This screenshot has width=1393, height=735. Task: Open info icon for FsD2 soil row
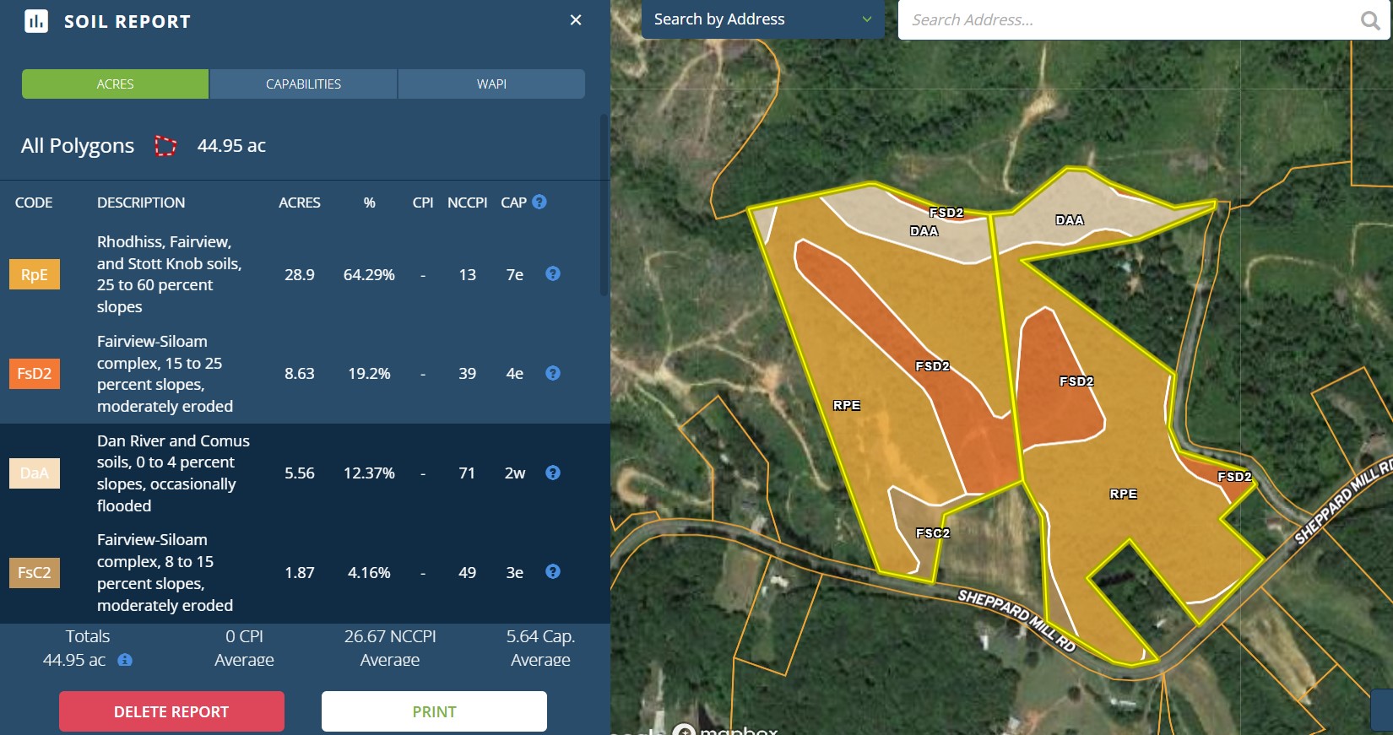tap(553, 373)
